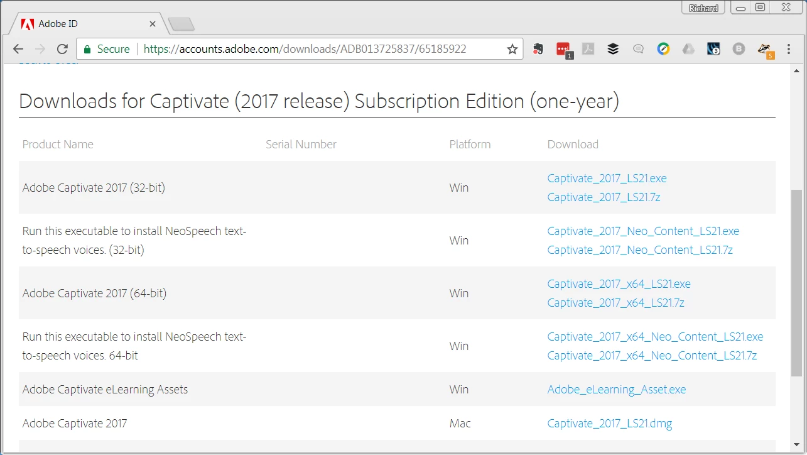
Task: Click the green Secure padlock icon
Action: coord(87,49)
